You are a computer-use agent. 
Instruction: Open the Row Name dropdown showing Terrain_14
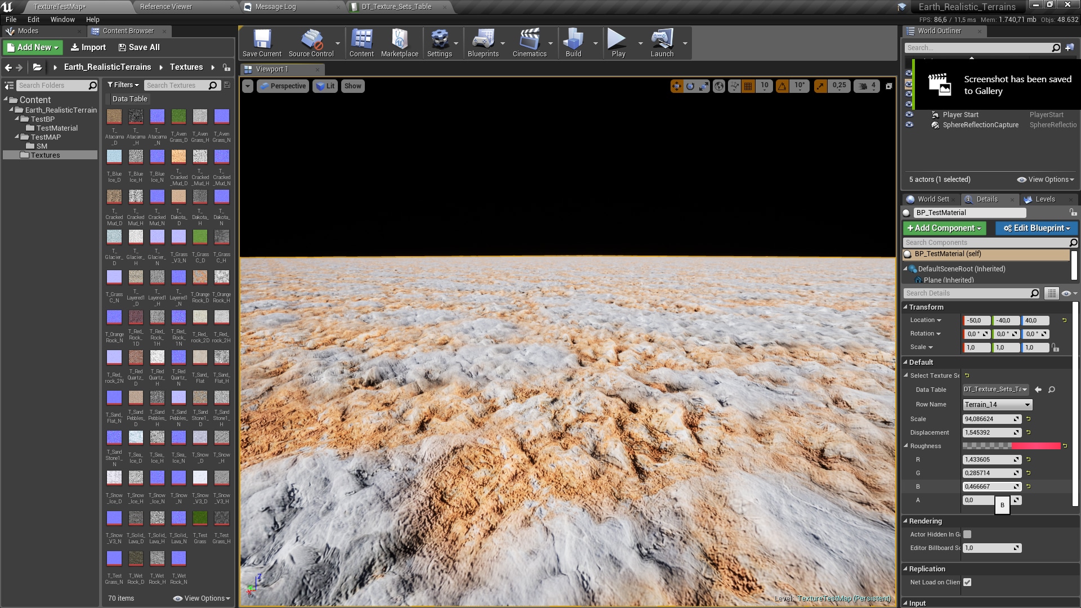(997, 404)
